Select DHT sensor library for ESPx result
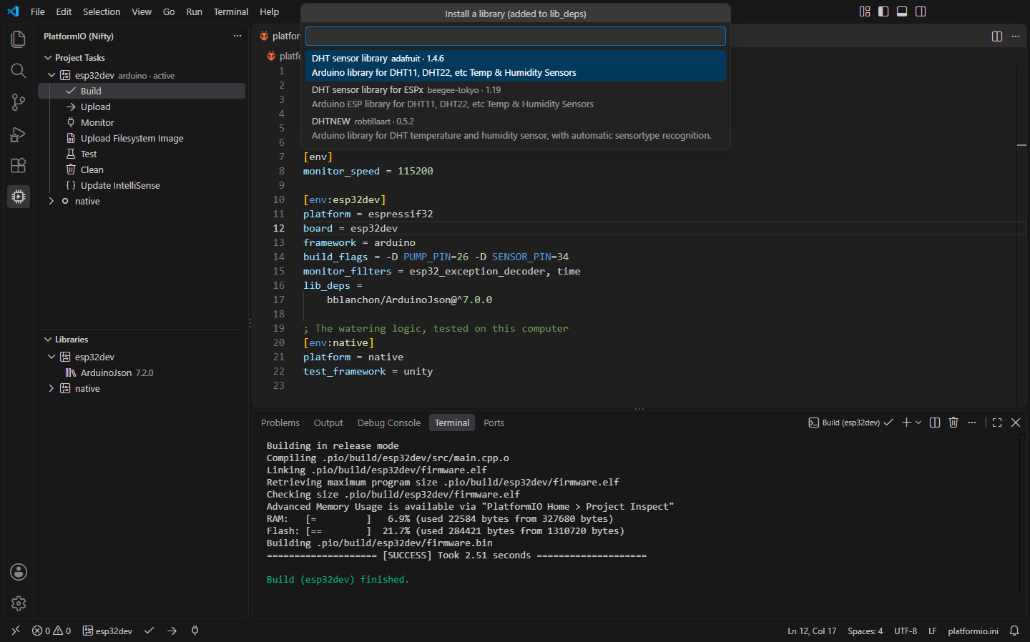The image size is (1030, 642). [x=516, y=97]
